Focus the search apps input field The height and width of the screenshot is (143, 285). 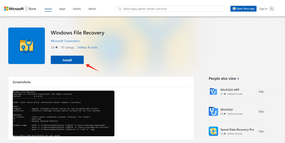[170, 9]
